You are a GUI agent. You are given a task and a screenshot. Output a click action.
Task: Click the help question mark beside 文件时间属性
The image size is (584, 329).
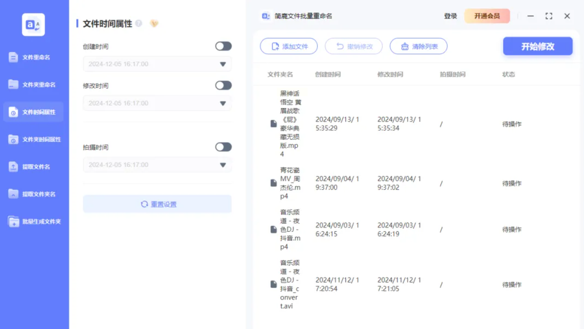(139, 23)
